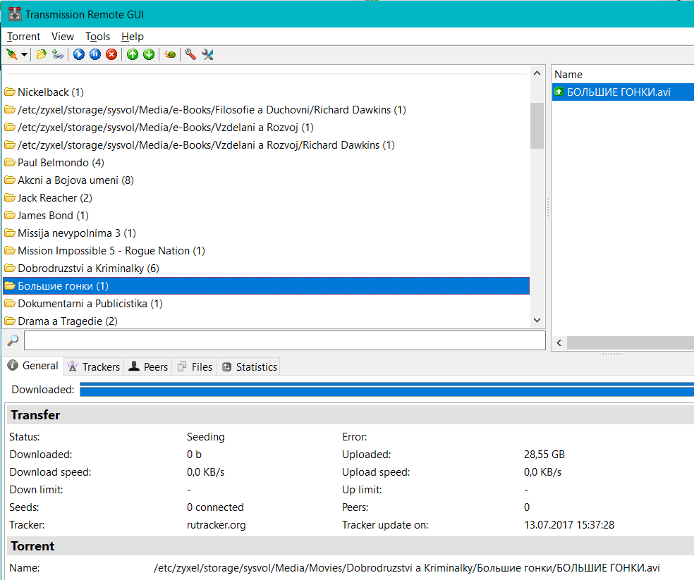Click the rutracker.org tracker value
This screenshot has height=580, width=694.
[x=216, y=525]
